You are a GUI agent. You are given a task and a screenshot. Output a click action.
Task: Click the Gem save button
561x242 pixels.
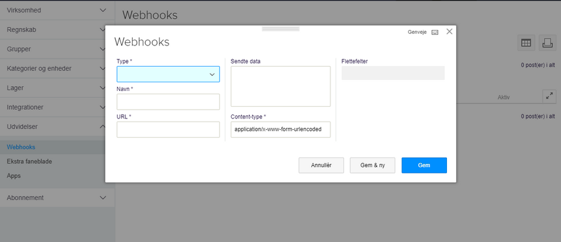pyautogui.click(x=424, y=165)
